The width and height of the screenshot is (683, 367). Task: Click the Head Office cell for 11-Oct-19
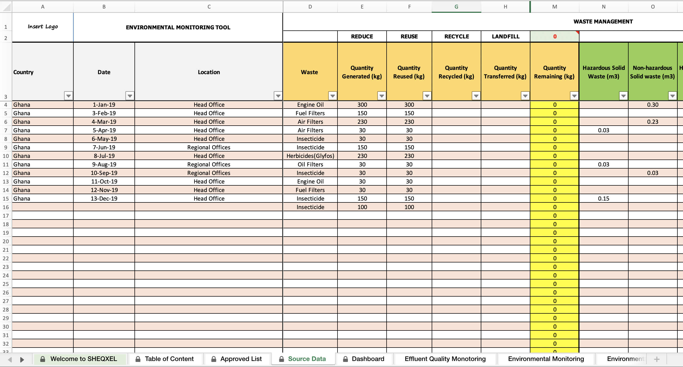pos(209,182)
